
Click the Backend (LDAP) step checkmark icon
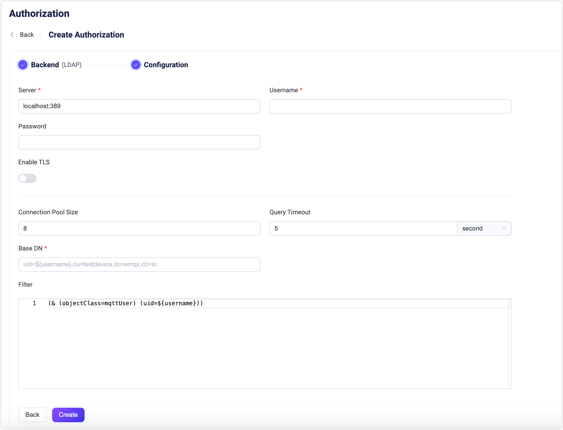[x=23, y=65]
